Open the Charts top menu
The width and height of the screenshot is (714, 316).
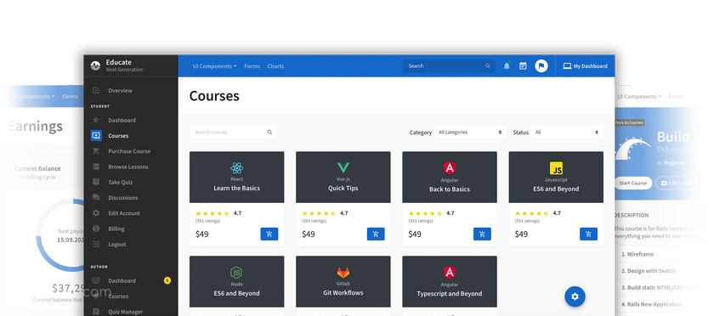pyautogui.click(x=275, y=66)
